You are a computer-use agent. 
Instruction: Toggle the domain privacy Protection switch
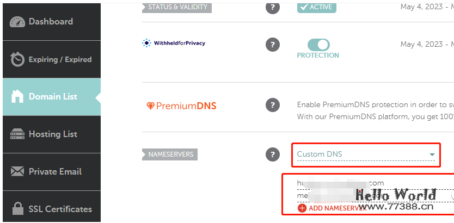coord(318,45)
